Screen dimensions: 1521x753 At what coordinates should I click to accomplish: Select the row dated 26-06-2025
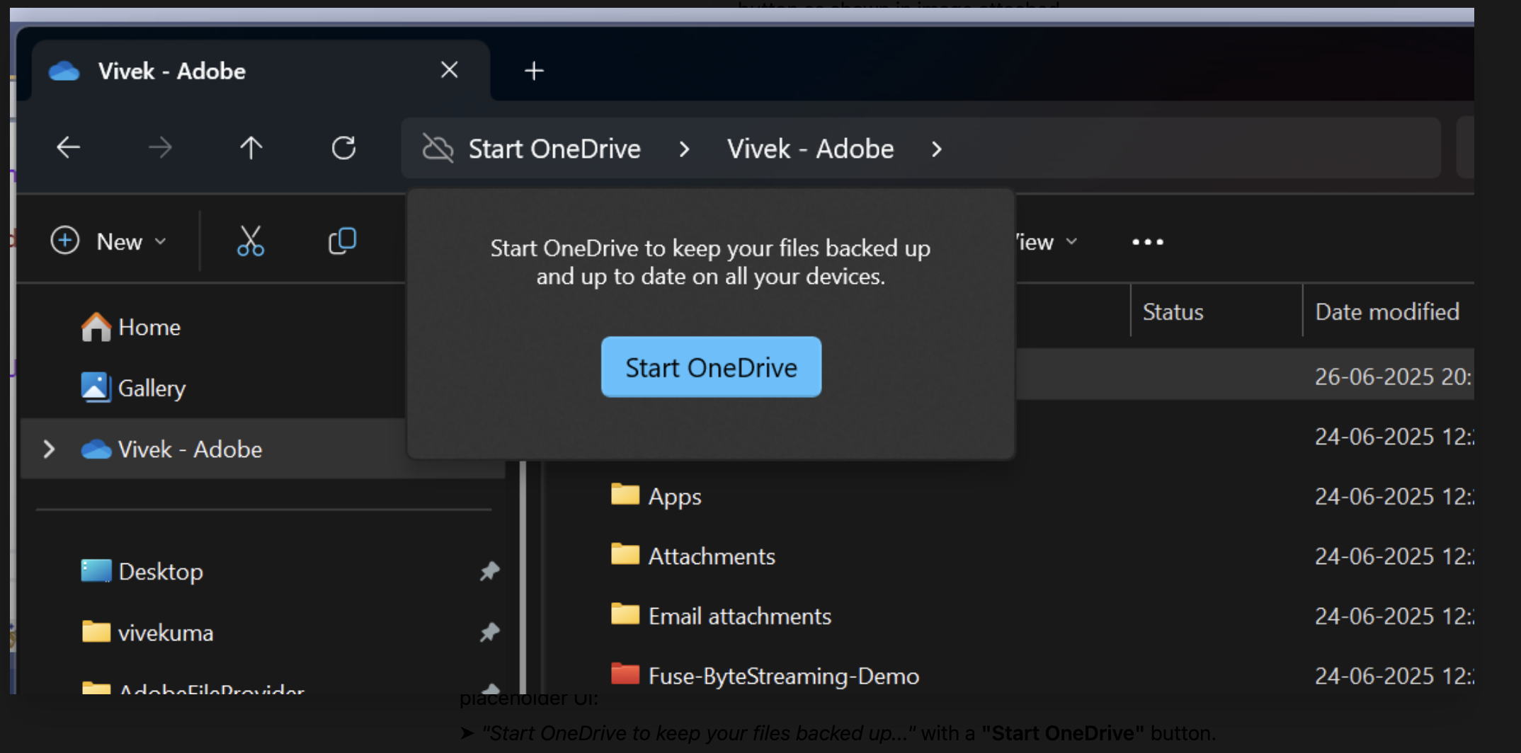click(x=1245, y=376)
